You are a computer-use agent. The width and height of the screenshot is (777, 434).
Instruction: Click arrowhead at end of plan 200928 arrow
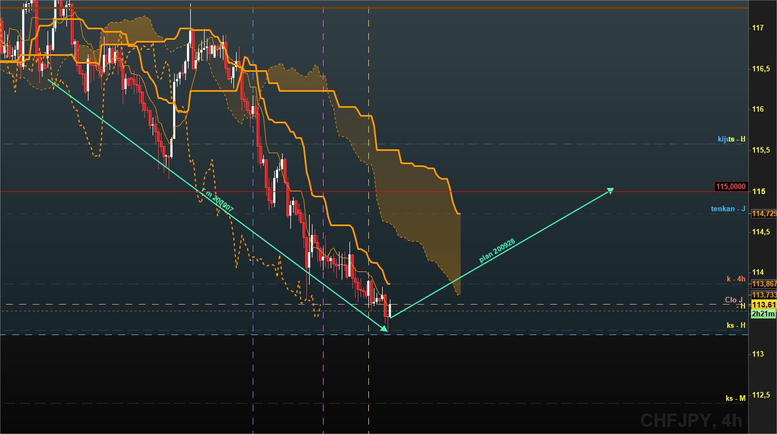pos(610,191)
